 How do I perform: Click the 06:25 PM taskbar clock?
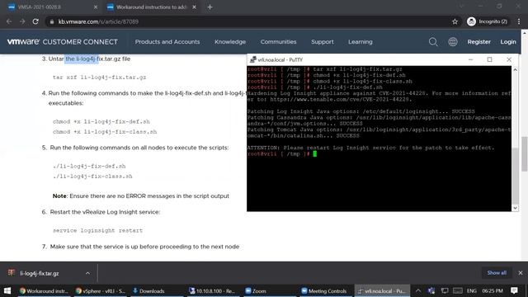pos(492,290)
